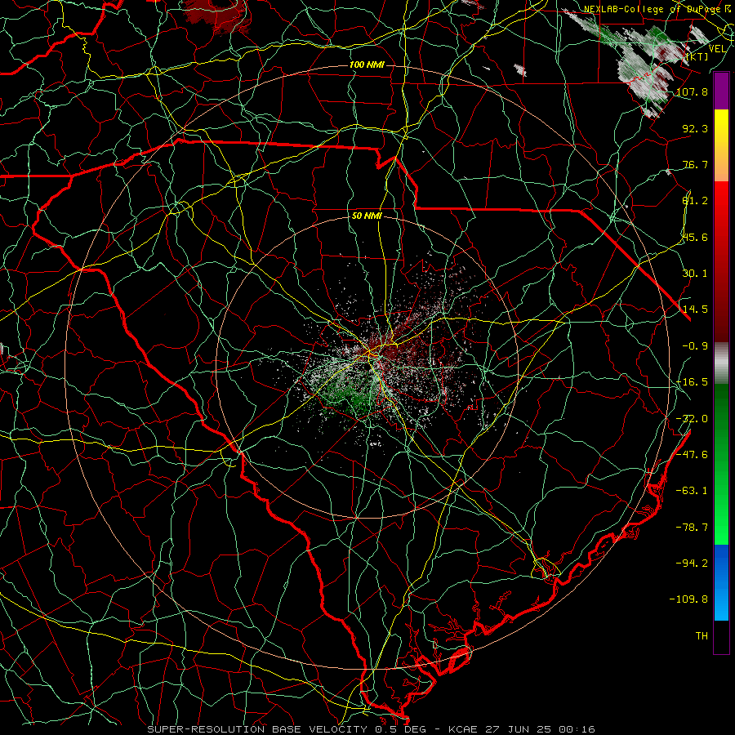Click the 45.6 value on velocity scale
Viewport: 735px width, 735px height.
point(695,237)
